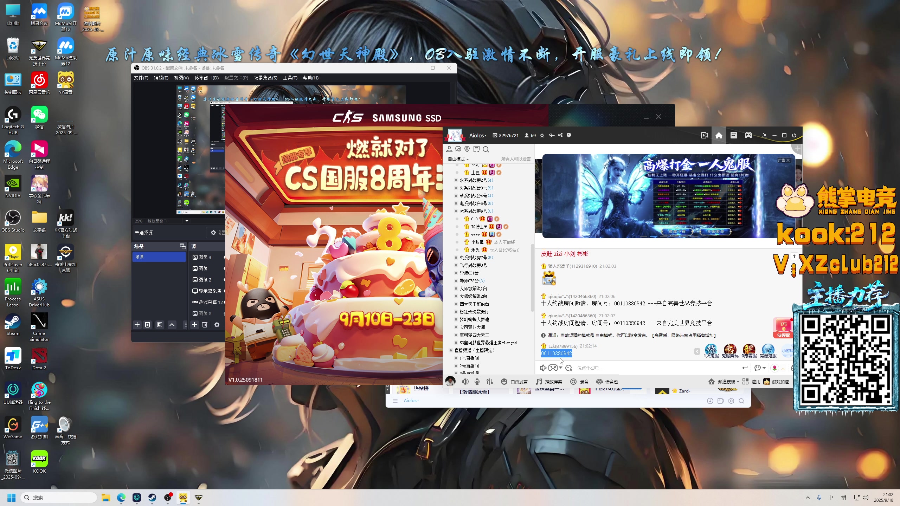Show hidden system tray icons
This screenshot has height=506, width=900.
(808, 498)
